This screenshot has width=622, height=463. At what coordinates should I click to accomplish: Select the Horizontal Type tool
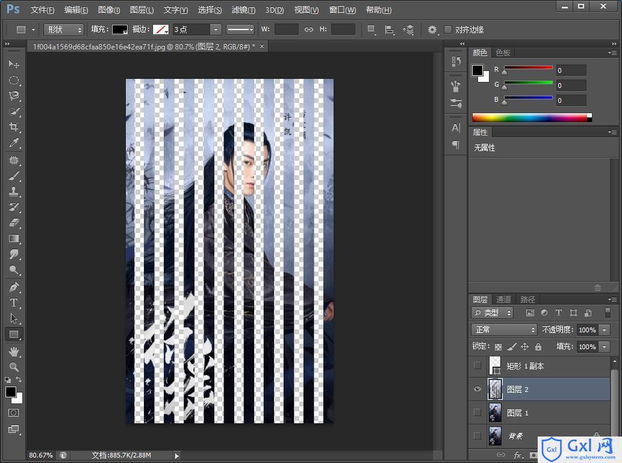(14, 303)
